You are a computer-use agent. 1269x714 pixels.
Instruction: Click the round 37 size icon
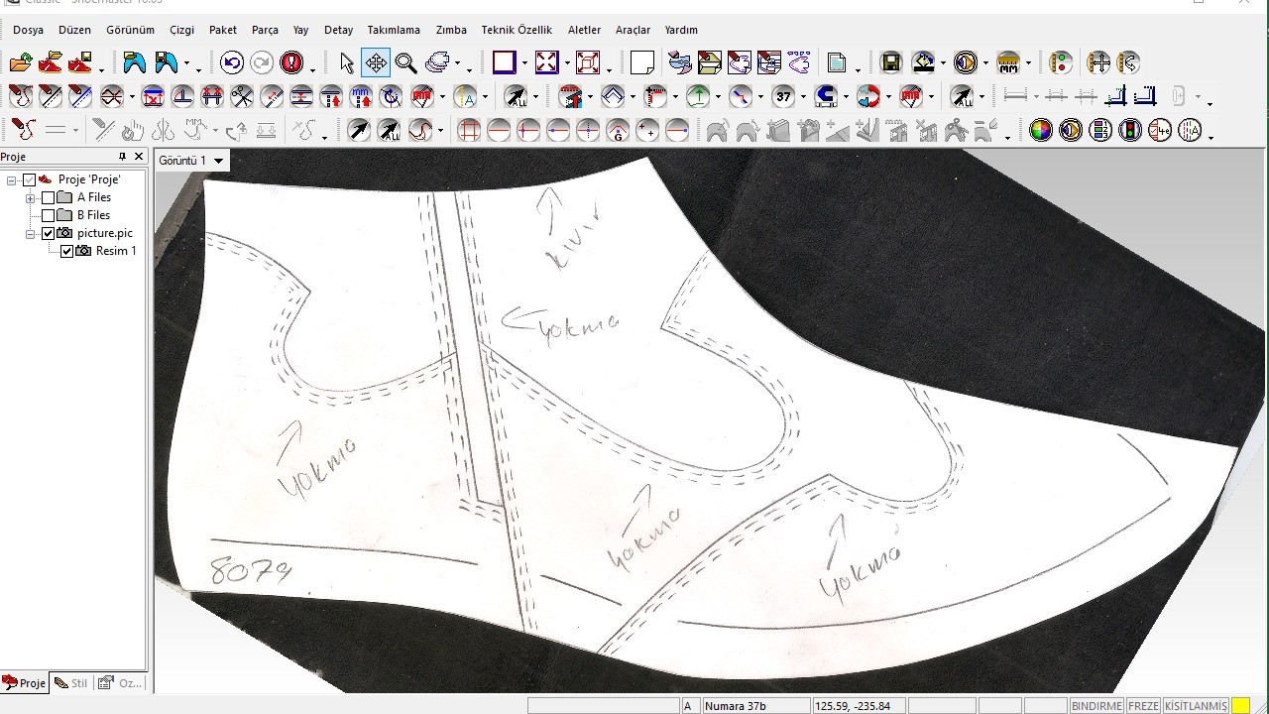[783, 97]
